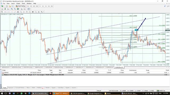
Task: Sort orders by the Symbol column
Action: point(70,70)
